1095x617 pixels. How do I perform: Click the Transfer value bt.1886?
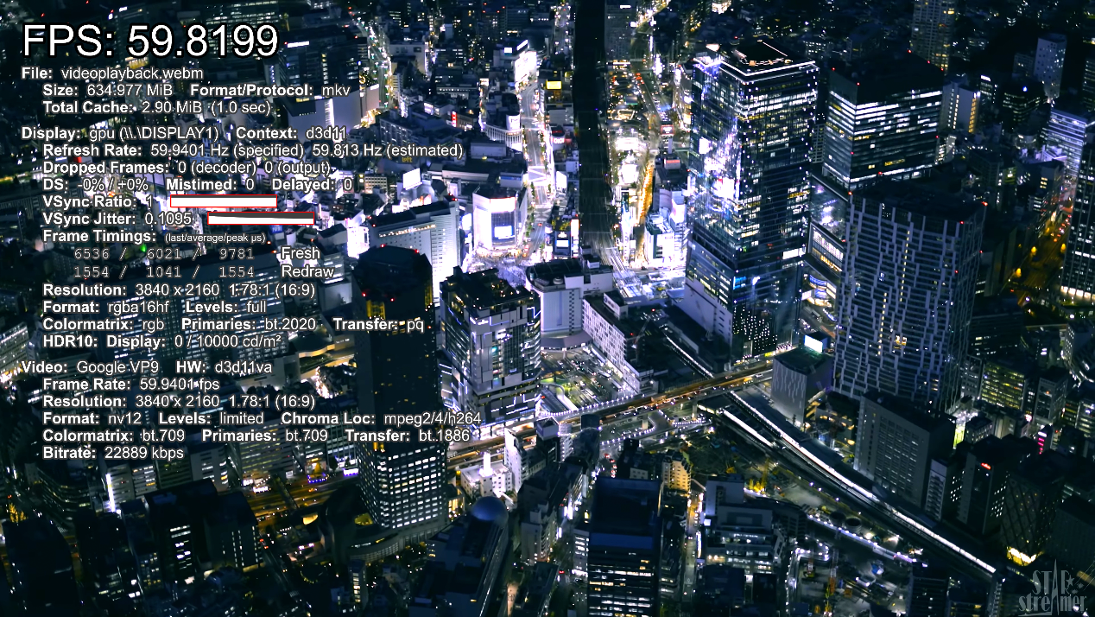click(x=444, y=436)
